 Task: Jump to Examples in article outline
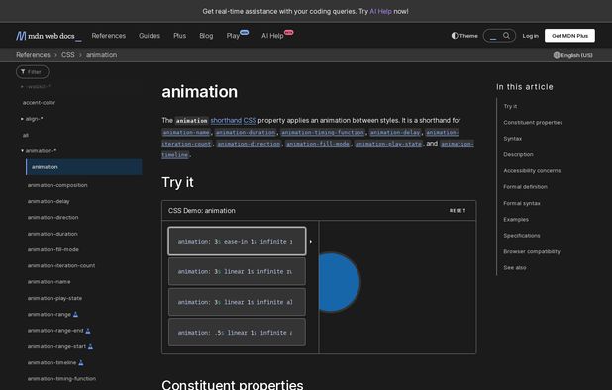click(x=516, y=219)
